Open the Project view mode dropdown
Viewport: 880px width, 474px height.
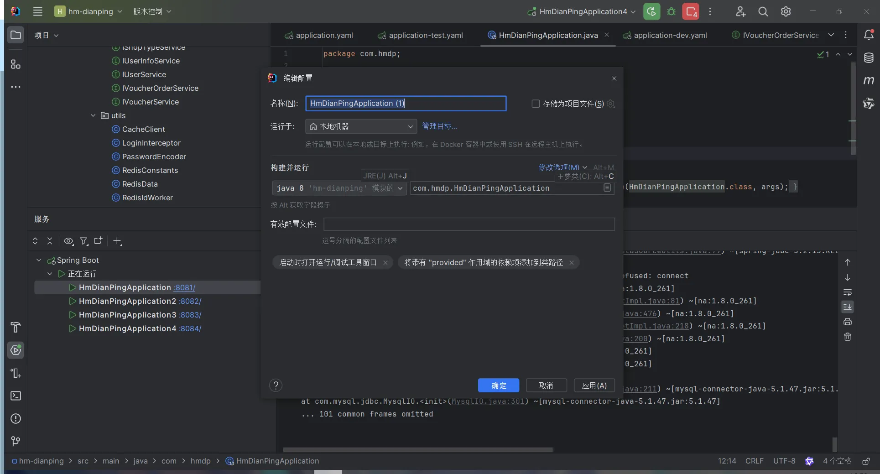click(x=47, y=35)
